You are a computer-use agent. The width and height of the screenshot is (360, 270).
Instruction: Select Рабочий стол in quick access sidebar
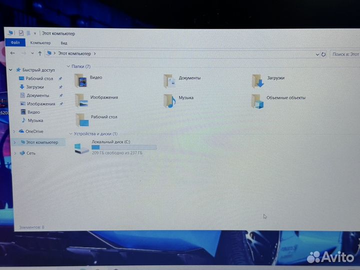(39, 78)
